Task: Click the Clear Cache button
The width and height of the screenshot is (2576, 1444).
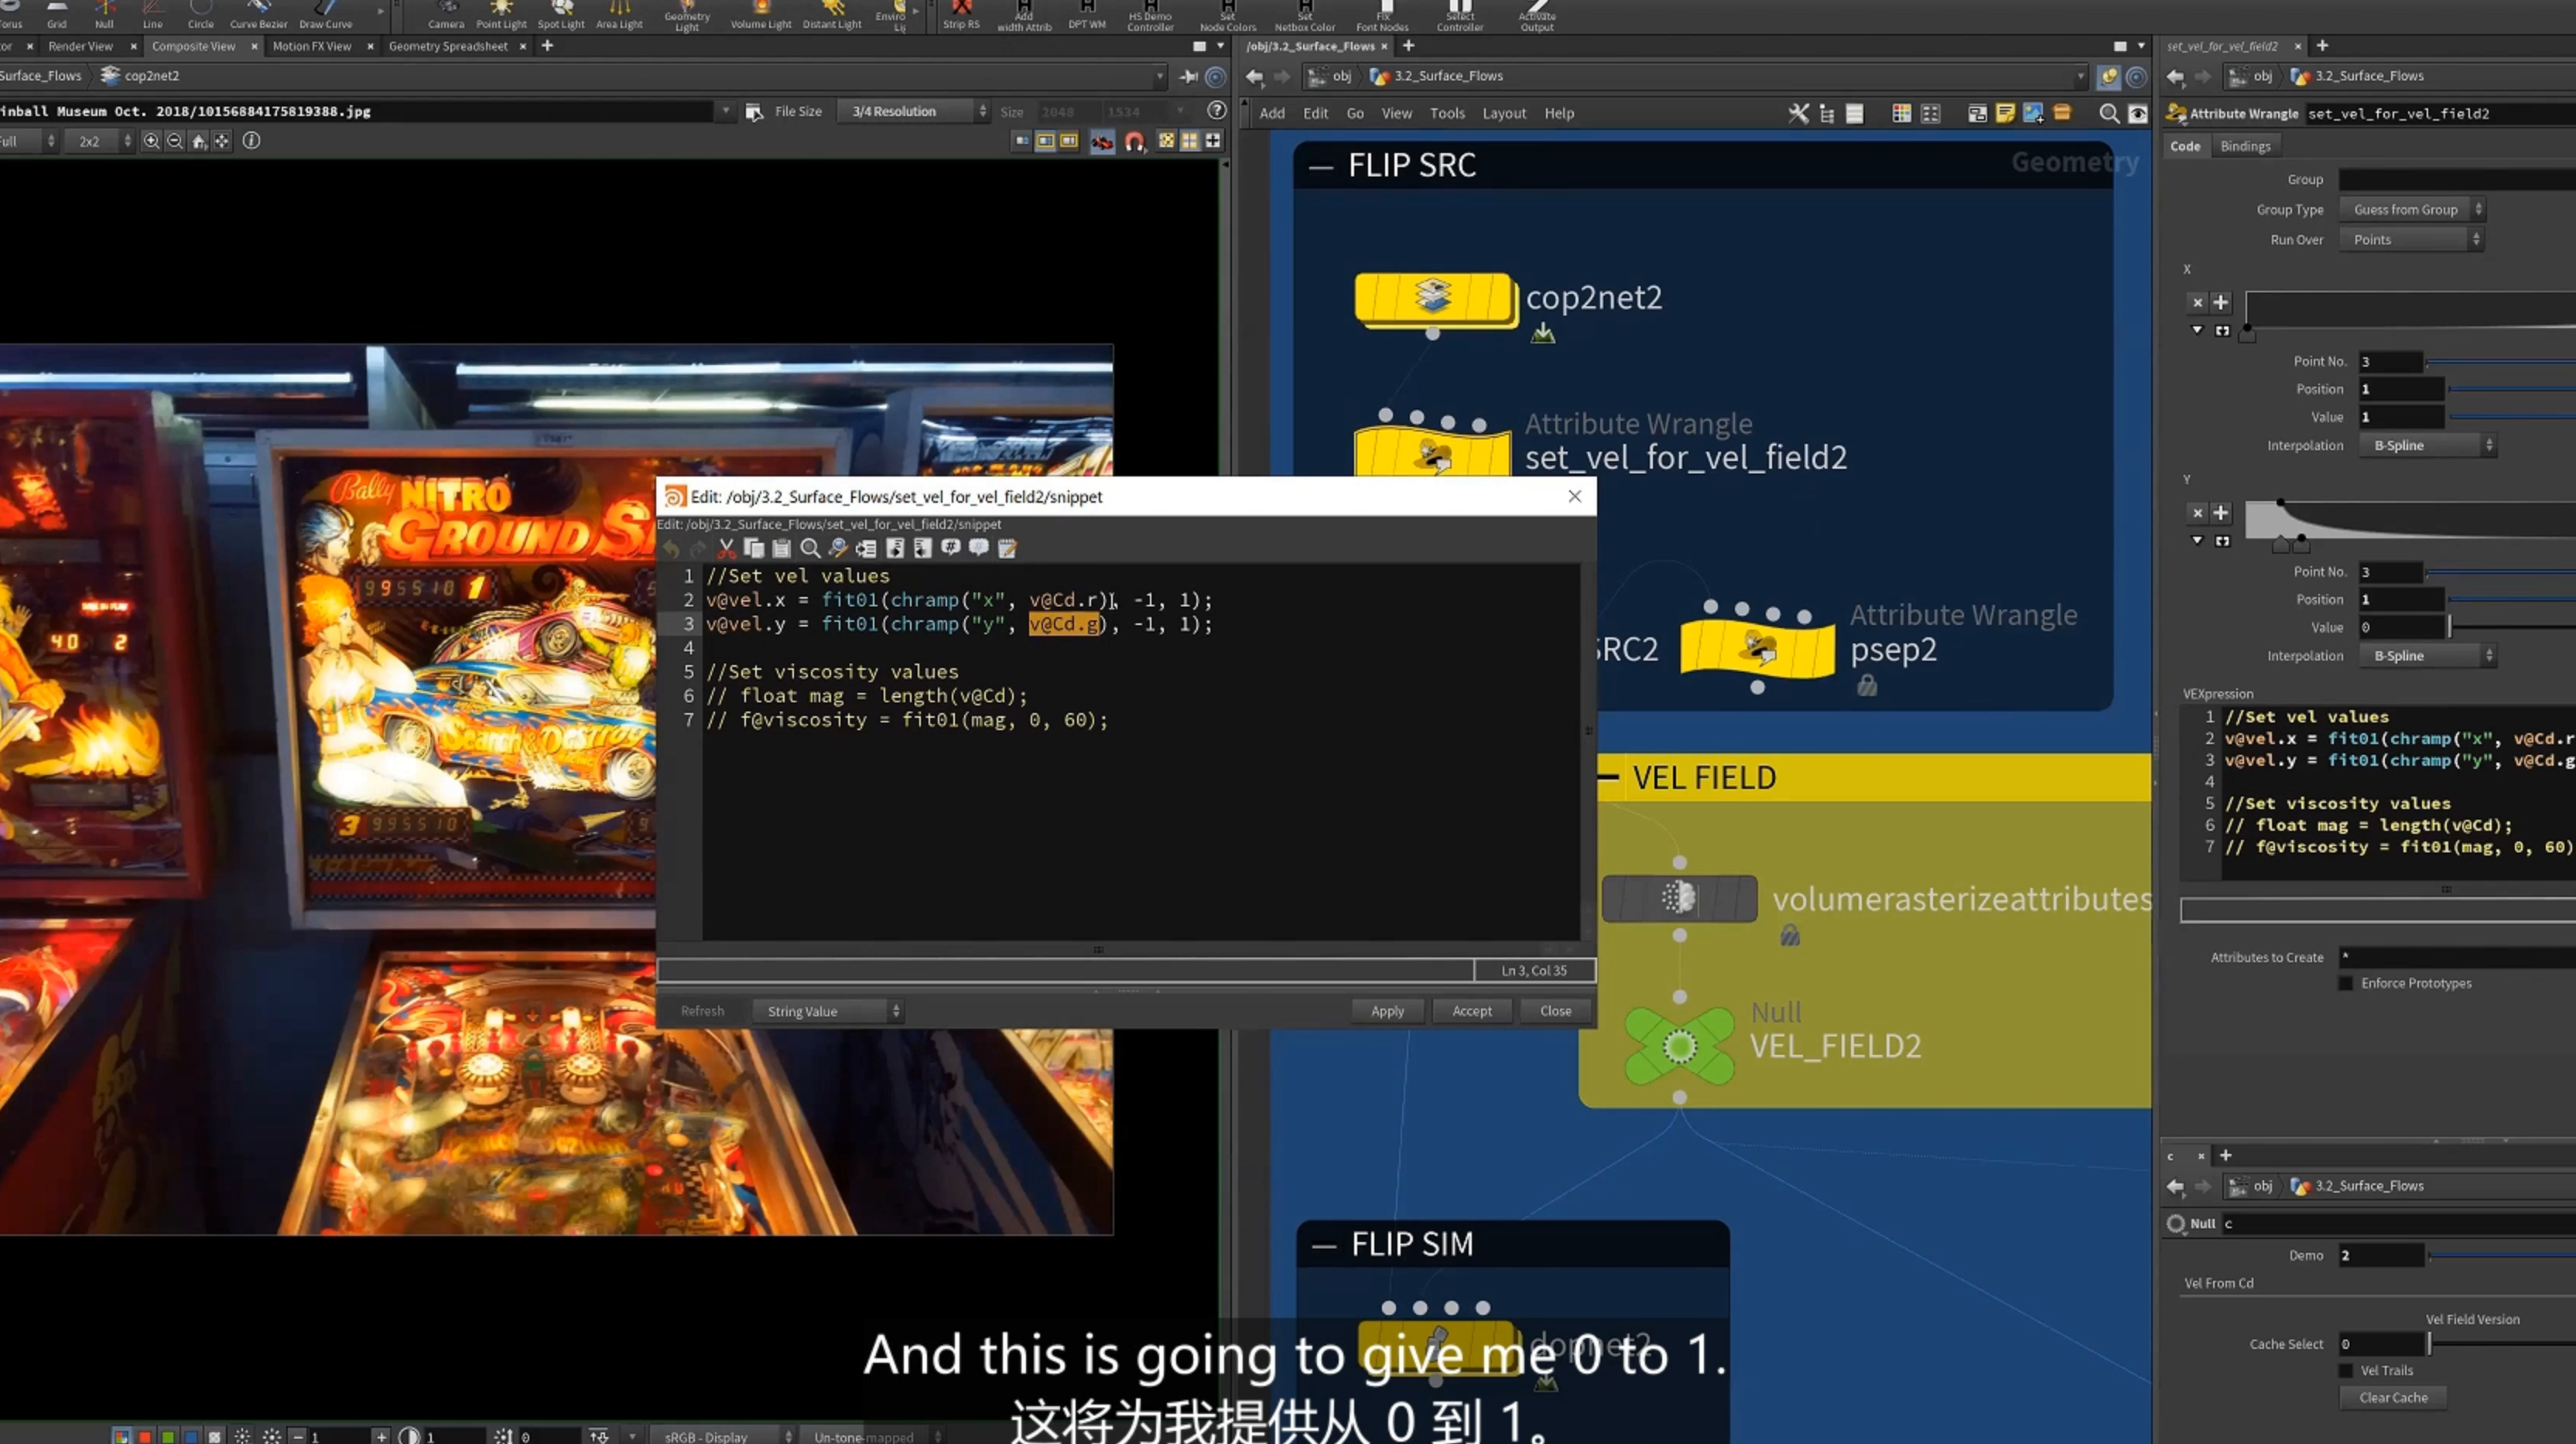Action: pos(2393,1397)
